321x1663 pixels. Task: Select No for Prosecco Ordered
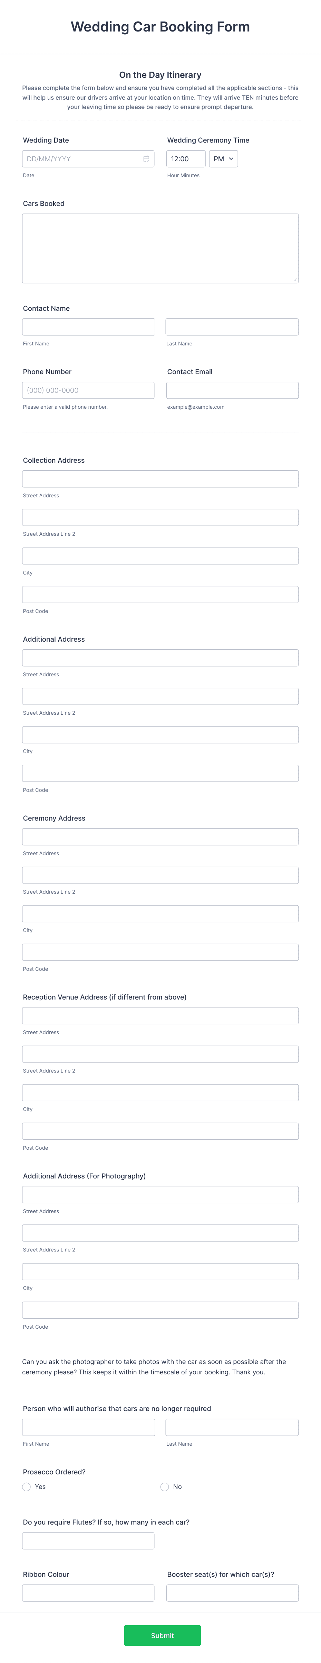coord(165,1487)
